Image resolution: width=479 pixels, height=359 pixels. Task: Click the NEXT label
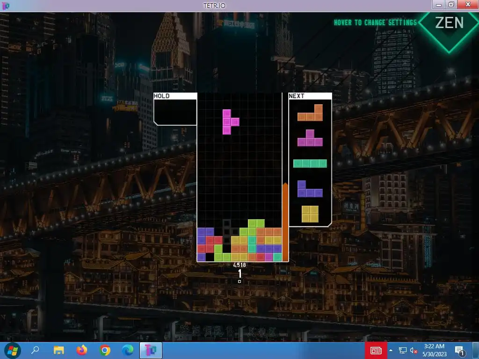tap(296, 96)
